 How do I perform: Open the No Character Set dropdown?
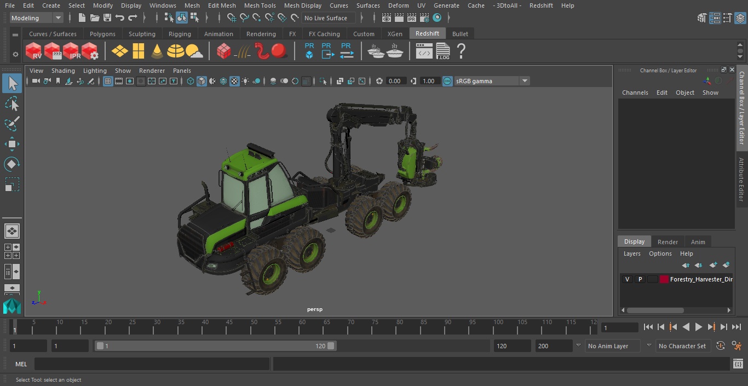682,346
